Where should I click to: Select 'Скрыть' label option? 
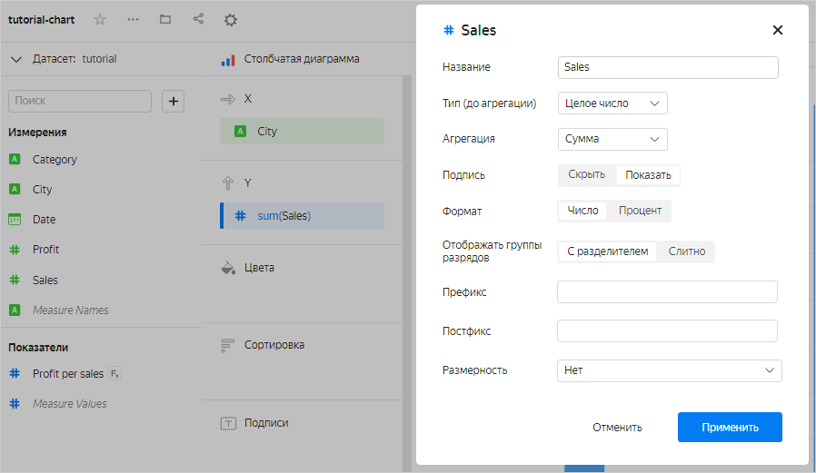tap(586, 175)
